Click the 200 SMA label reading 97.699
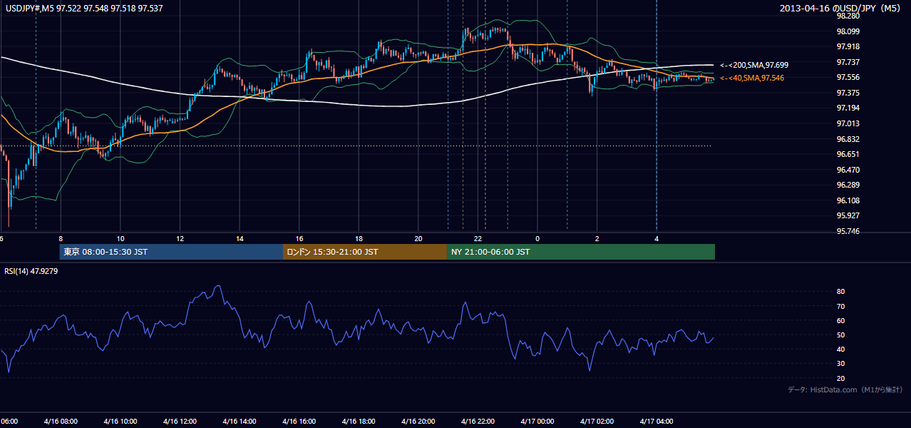This screenshot has height=428, width=911. [x=754, y=65]
